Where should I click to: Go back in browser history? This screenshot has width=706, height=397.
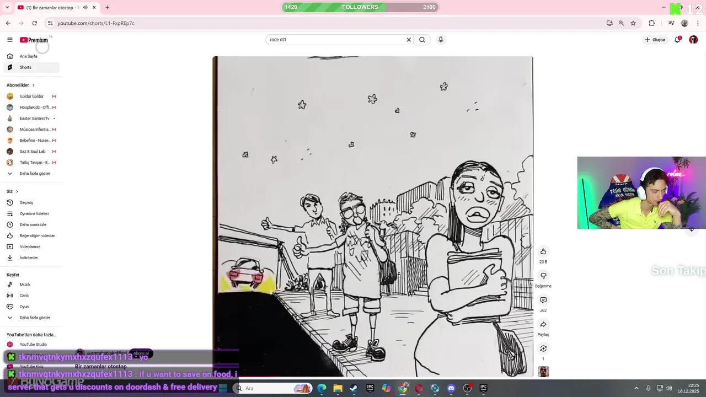(x=8, y=23)
